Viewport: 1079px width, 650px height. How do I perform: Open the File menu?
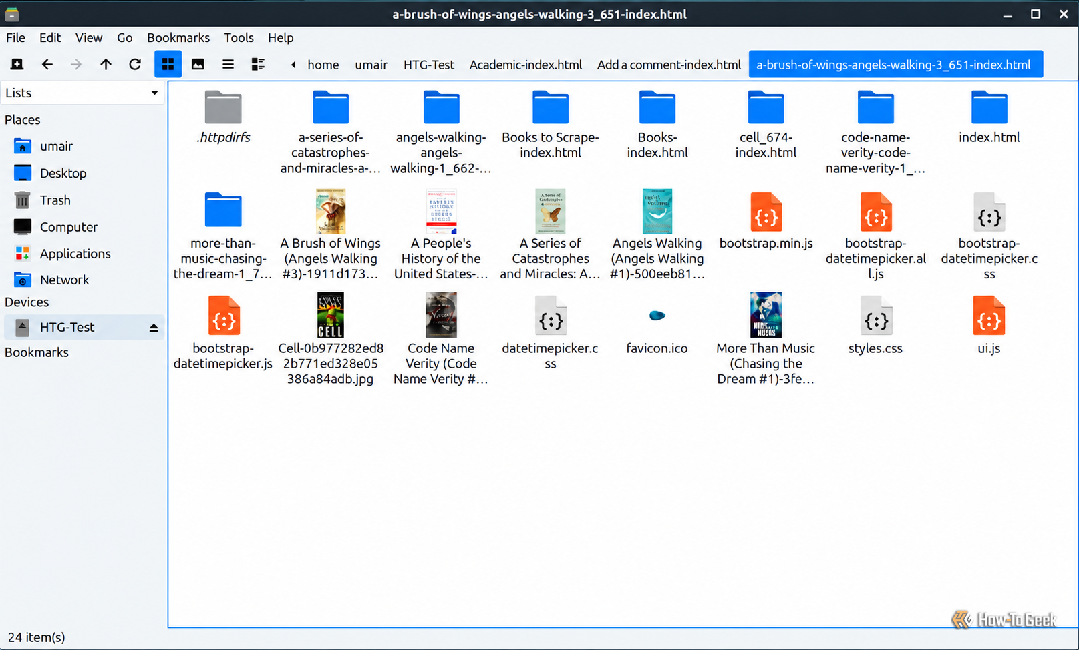pyautogui.click(x=15, y=37)
